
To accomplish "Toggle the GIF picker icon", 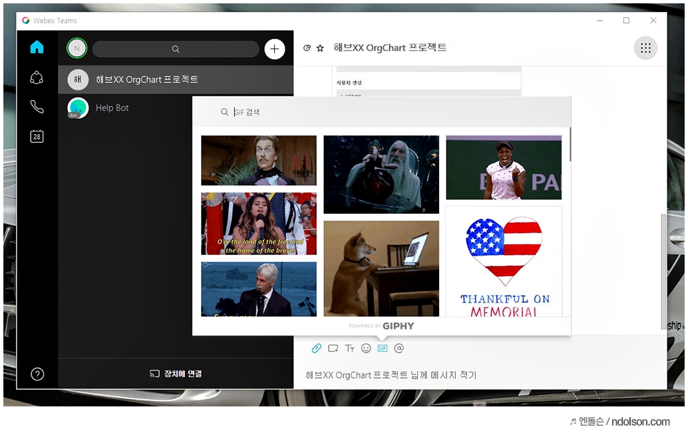I will click(383, 348).
